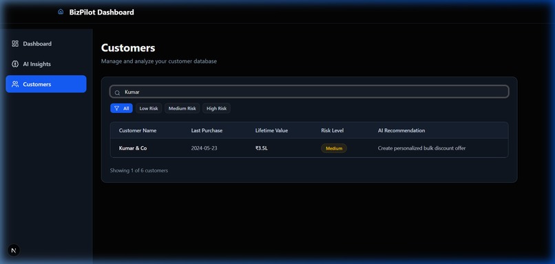Screen dimensions: 555x264
Task: Open the Kumar & Co customer row
Action: [309, 148]
